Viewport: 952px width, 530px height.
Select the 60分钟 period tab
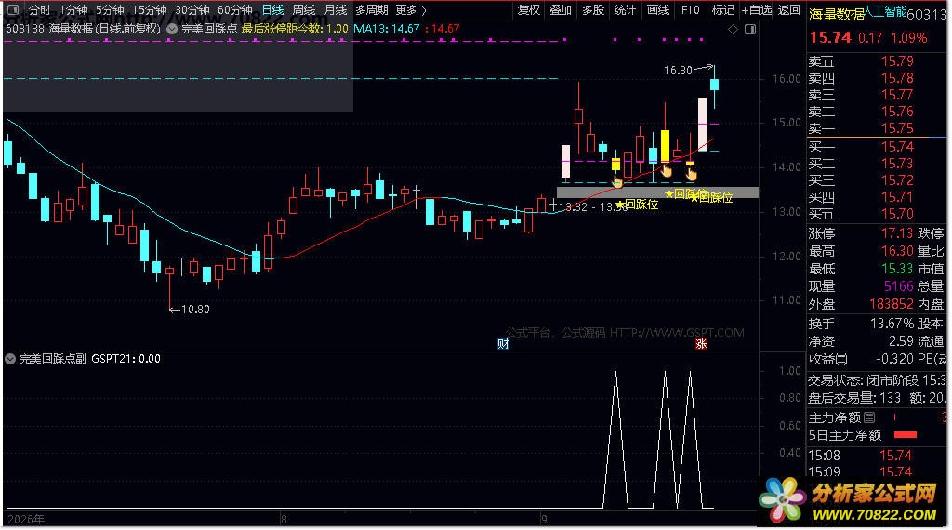pyautogui.click(x=235, y=9)
